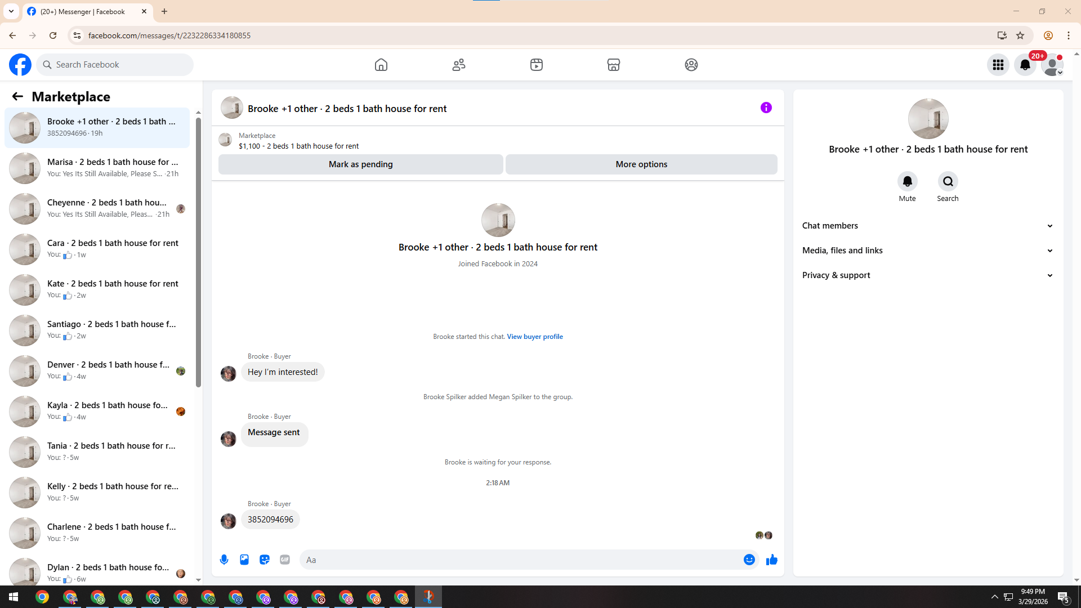Open the Kelly conversation
The height and width of the screenshot is (608, 1081).
(x=97, y=493)
